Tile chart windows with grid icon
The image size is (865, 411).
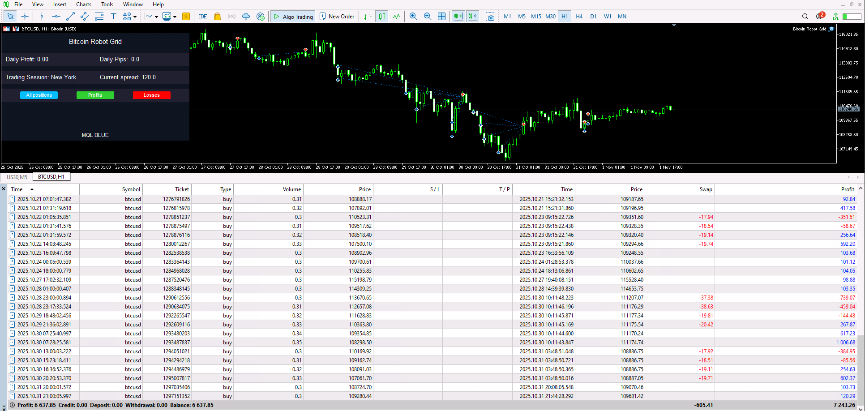[x=442, y=17]
